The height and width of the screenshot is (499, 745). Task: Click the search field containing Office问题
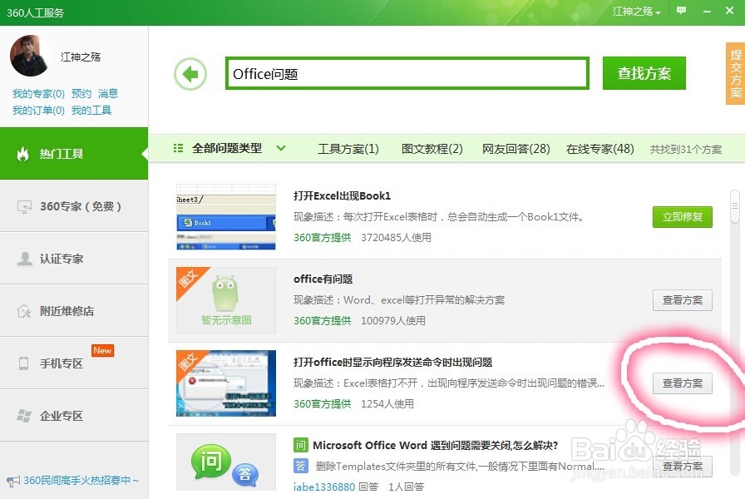(x=407, y=73)
